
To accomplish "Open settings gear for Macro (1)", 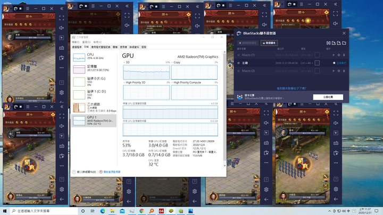I will pyautogui.click(x=339, y=55).
